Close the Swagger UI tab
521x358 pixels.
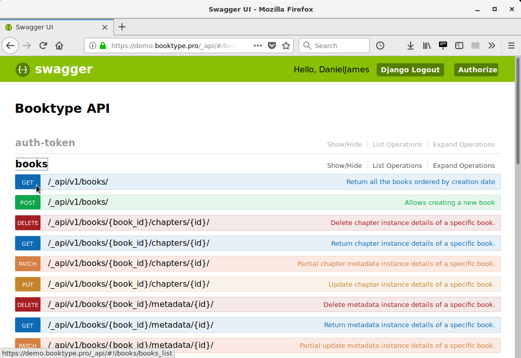[x=105, y=27]
